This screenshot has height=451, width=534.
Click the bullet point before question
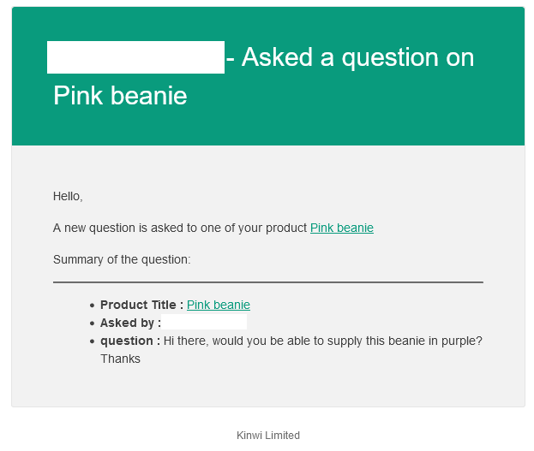click(x=92, y=341)
